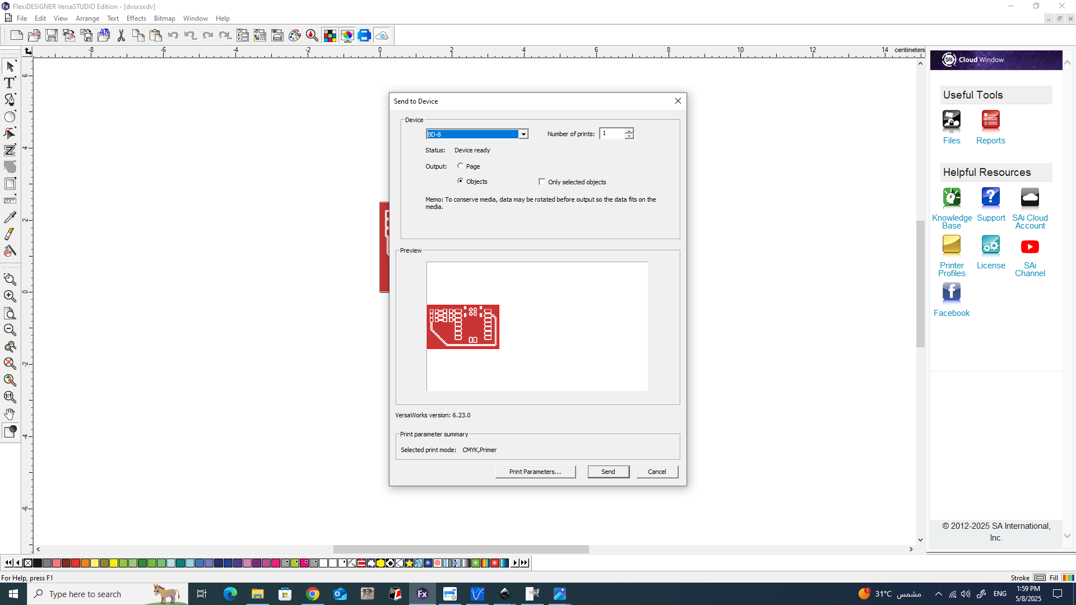Create a new document from toolbar
Viewport: 1076px width, 605px height.
[x=17, y=36]
